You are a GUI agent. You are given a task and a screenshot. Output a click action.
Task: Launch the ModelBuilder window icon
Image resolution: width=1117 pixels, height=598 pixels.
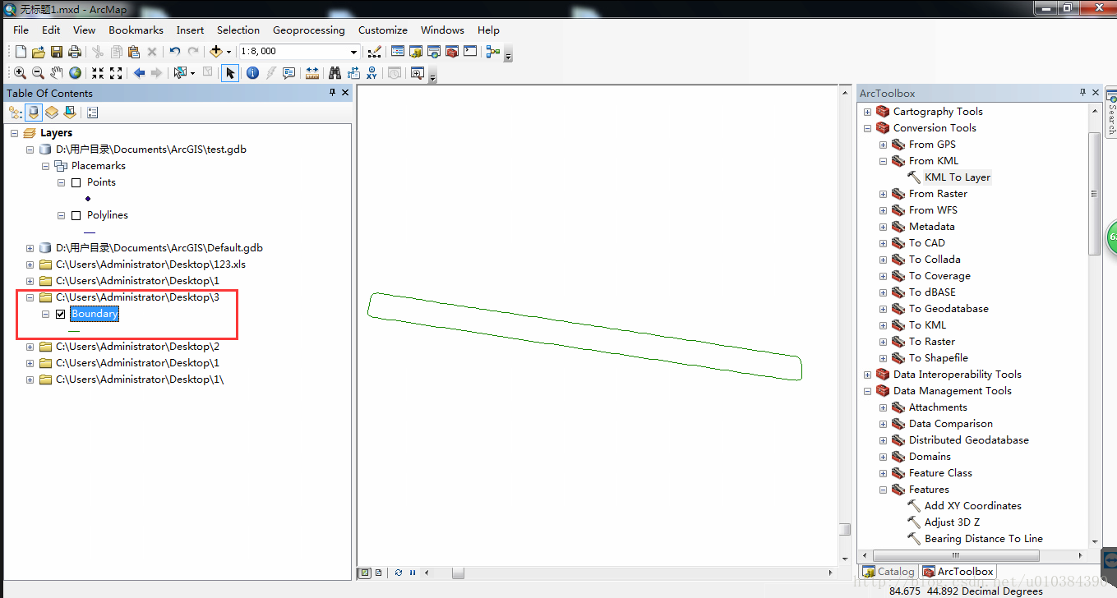point(493,52)
